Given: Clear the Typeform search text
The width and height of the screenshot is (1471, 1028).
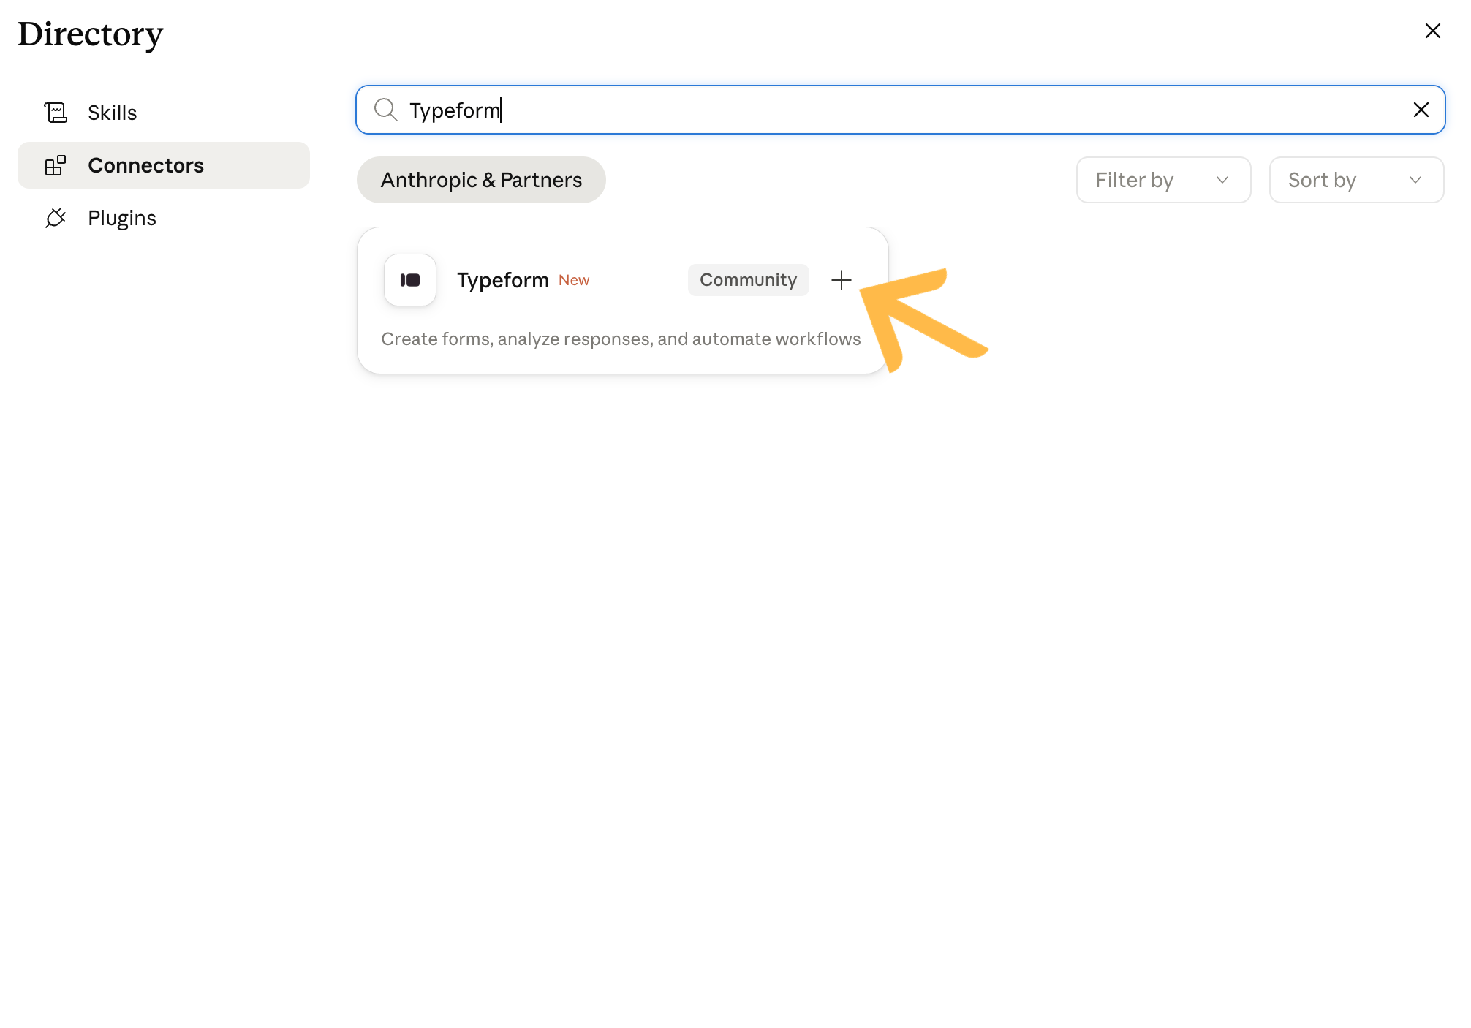Looking at the screenshot, I should coord(1421,110).
